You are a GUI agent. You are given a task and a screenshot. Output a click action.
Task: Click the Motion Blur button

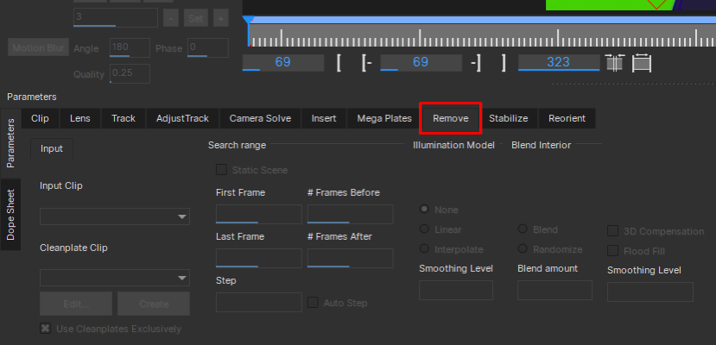click(x=37, y=47)
